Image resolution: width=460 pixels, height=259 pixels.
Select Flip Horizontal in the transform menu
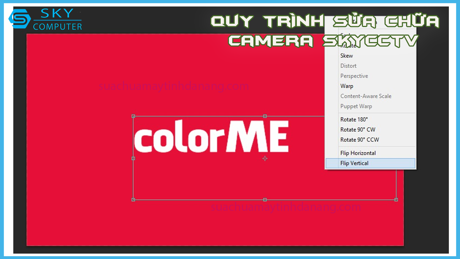(x=358, y=153)
